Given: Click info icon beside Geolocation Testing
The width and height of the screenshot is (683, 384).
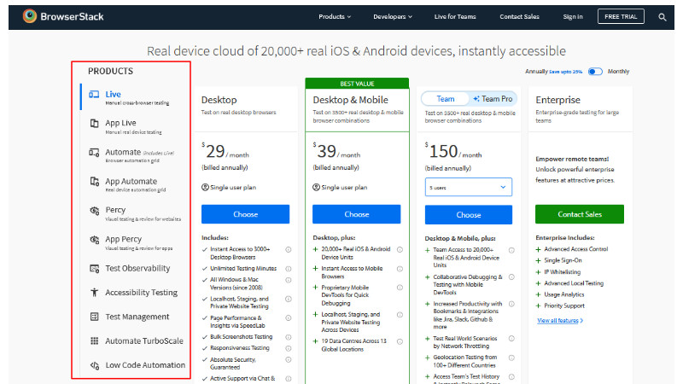Looking at the screenshot, I should 511,358.
